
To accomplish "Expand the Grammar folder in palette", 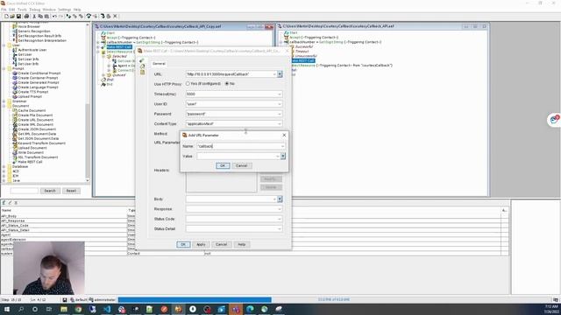I will point(4,101).
